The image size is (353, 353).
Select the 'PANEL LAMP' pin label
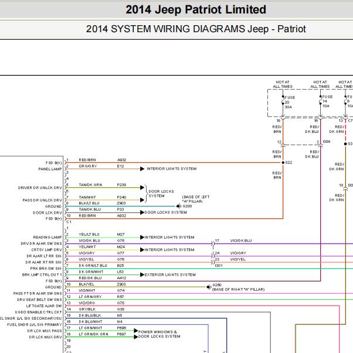(50, 169)
